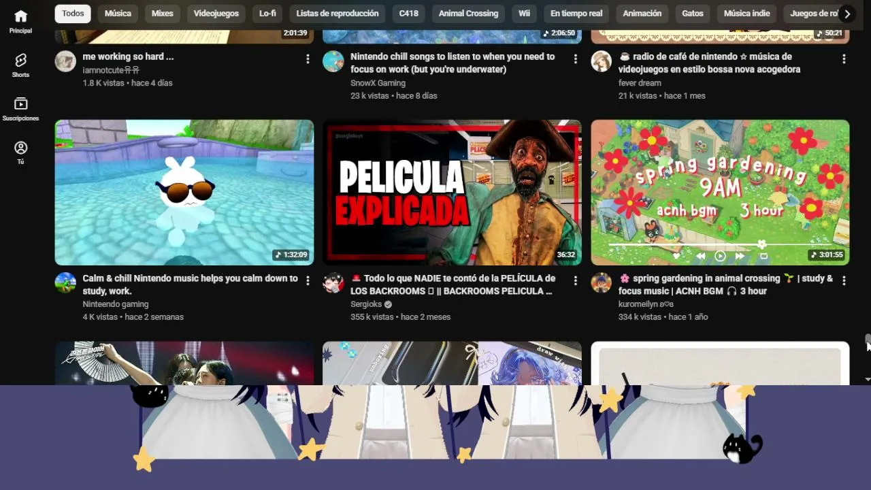The width and height of the screenshot is (871, 490).
Task: Select the En tiempo real chip
Action: coord(576,14)
